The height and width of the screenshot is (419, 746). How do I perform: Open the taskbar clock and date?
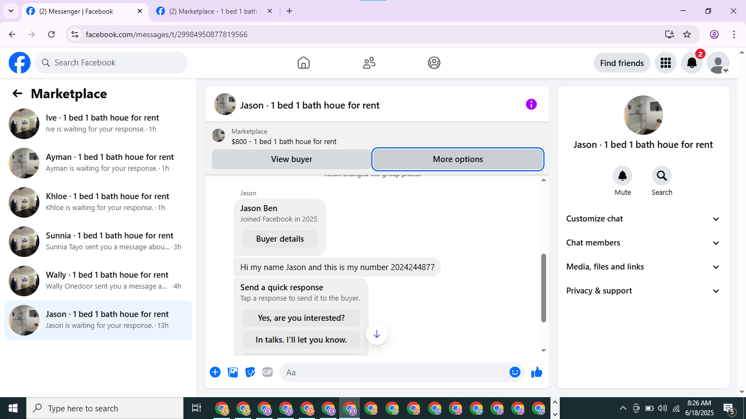coord(699,408)
